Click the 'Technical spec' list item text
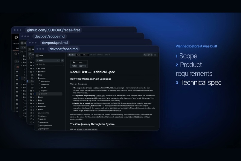 pos(201,82)
